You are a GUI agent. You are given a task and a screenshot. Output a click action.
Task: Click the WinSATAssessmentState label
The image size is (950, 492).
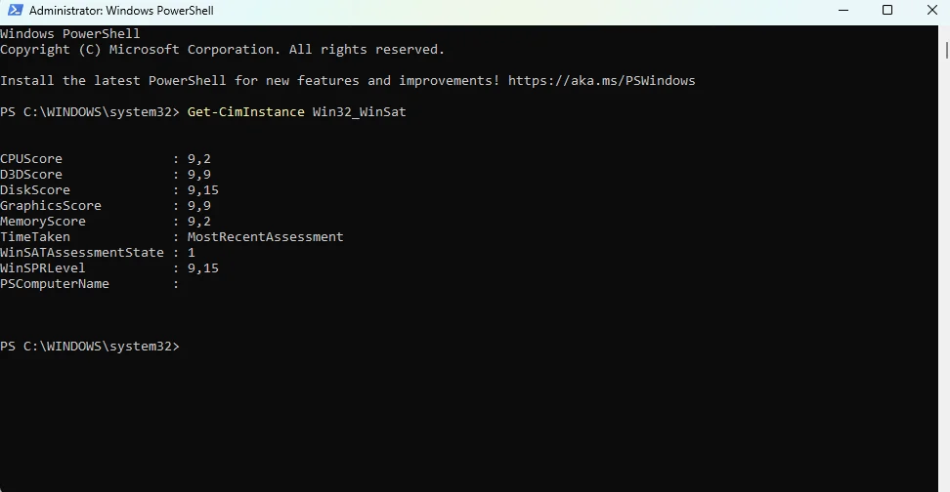click(x=82, y=253)
